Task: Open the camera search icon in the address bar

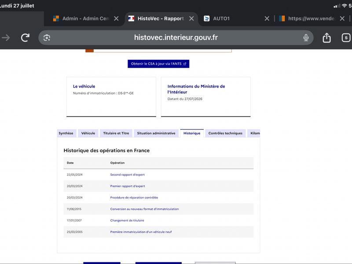Action: [47, 38]
